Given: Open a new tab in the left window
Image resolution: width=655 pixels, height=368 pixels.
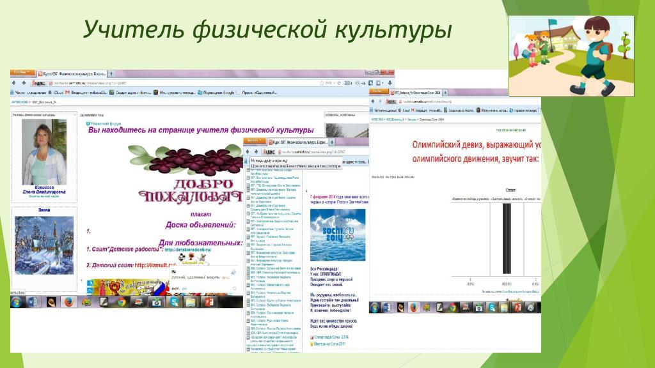Looking at the screenshot, I should pos(111,74).
